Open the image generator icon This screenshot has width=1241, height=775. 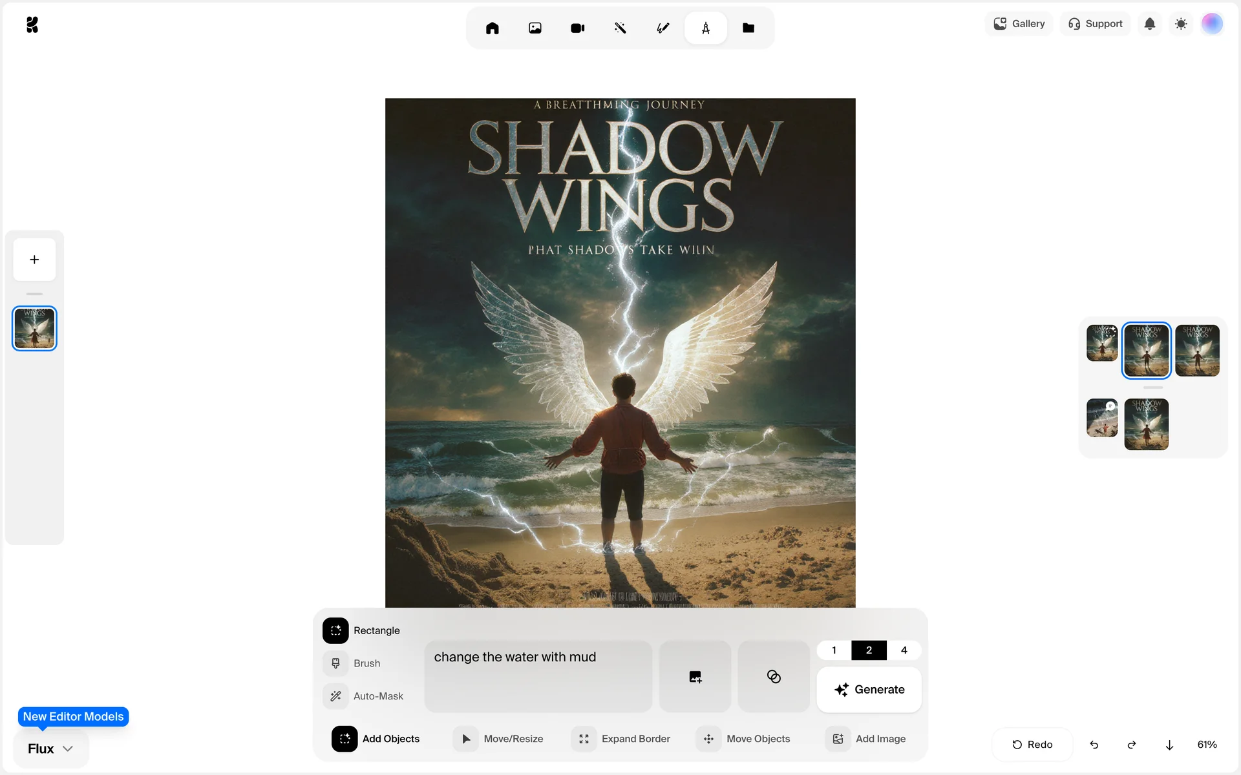click(535, 28)
